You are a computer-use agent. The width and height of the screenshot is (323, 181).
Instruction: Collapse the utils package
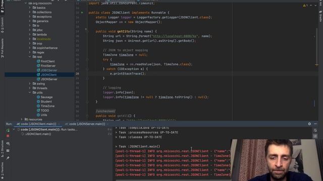pos(30,93)
